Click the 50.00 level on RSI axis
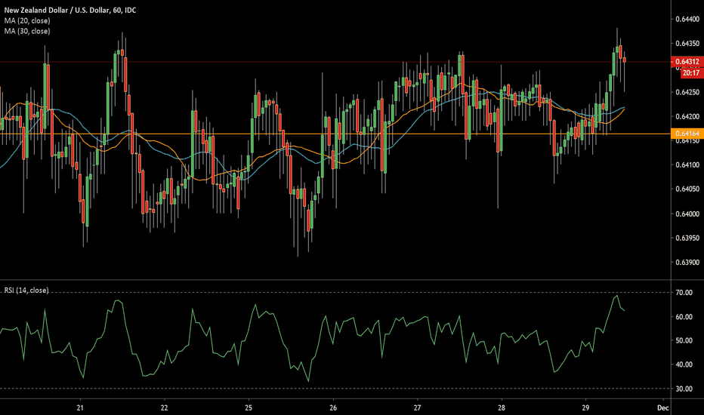 [x=685, y=340]
